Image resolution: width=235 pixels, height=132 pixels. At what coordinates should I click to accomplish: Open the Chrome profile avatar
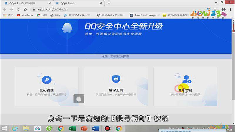pos(224,9)
